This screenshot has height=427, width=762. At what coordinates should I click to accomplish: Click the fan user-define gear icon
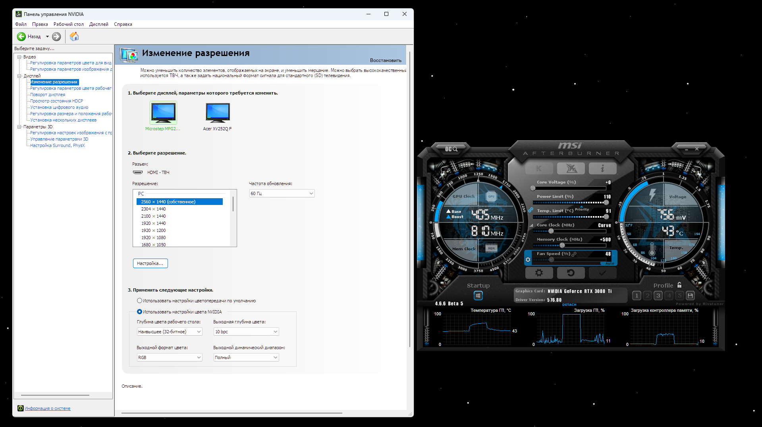[x=528, y=260]
